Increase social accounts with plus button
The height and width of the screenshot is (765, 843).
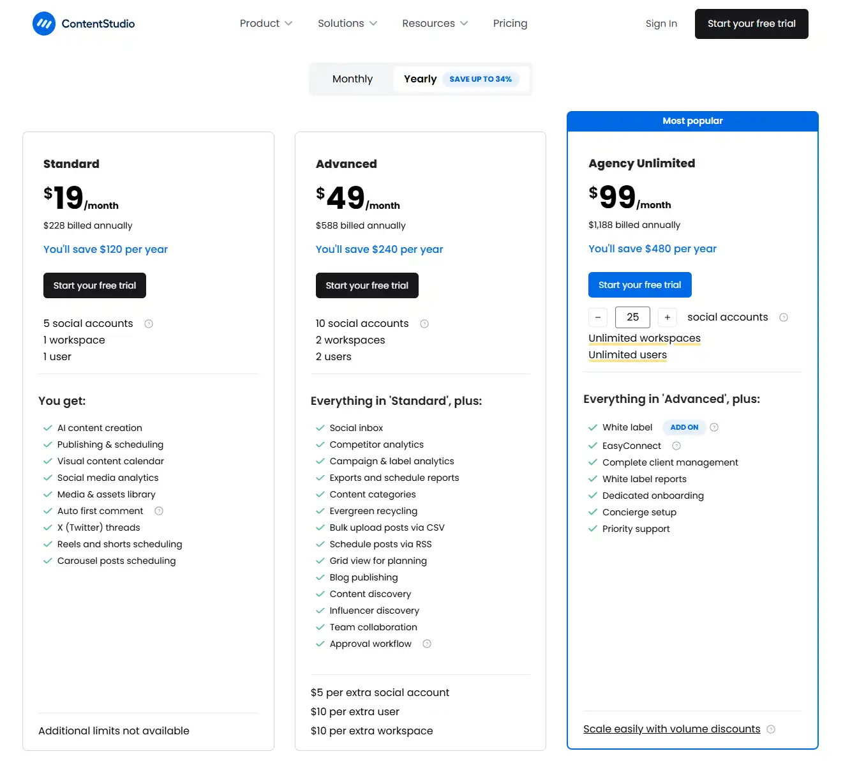(x=668, y=317)
